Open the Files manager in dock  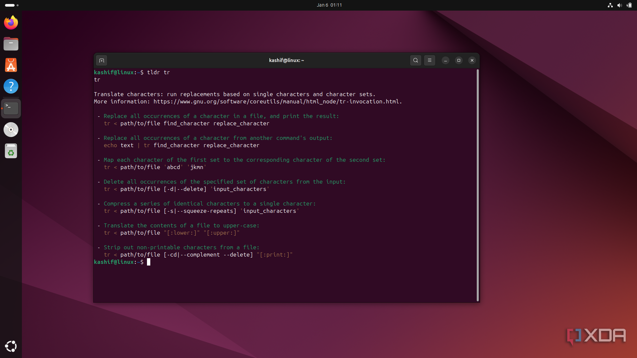[11, 44]
